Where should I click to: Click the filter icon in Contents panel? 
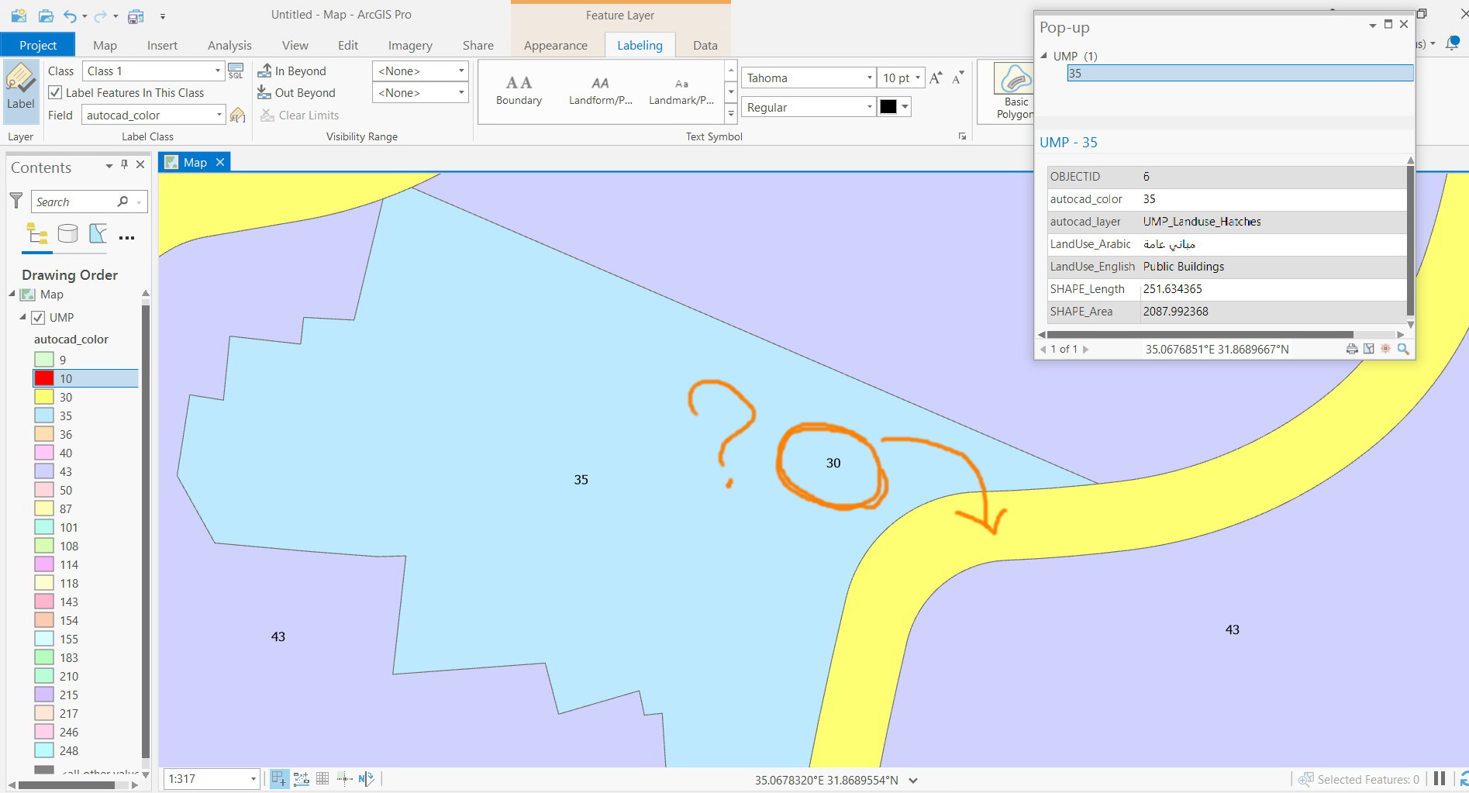pyautogui.click(x=16, y=201)
